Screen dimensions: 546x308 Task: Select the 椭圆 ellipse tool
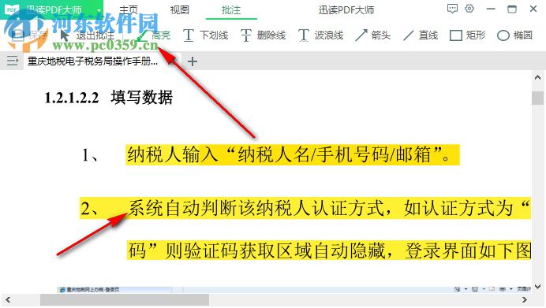pyautogui.click(x=515, y=35)
